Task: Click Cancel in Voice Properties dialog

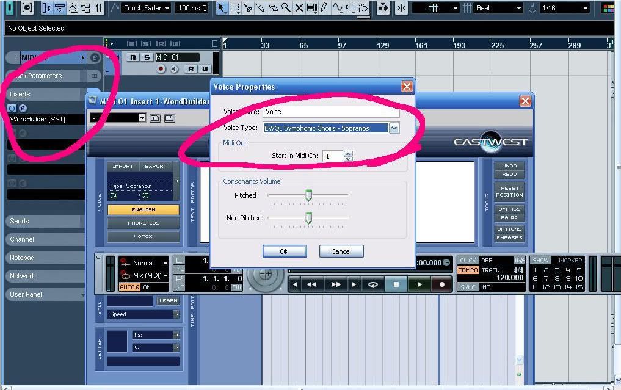Action: (341, 251)
